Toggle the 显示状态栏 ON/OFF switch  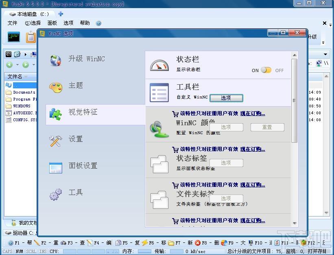266,70
